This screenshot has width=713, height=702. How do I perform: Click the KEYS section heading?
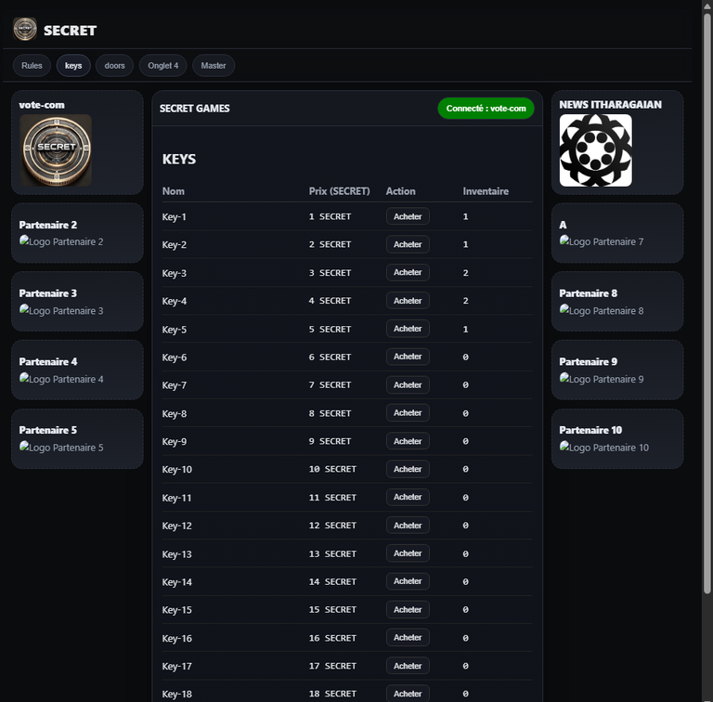(x=178, y=159)
